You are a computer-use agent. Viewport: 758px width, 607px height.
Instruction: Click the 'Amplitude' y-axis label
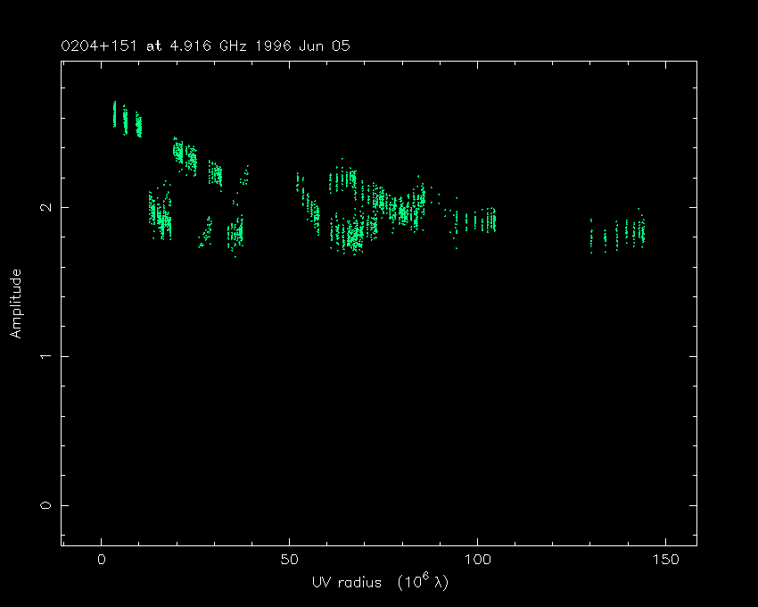coord(16,303)
